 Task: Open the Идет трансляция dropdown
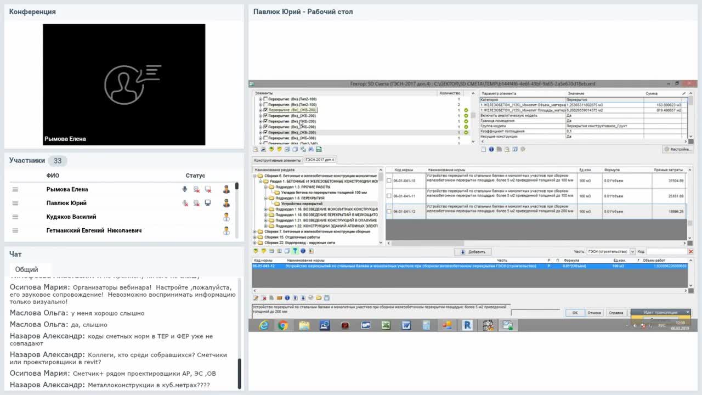click(688, 312)
